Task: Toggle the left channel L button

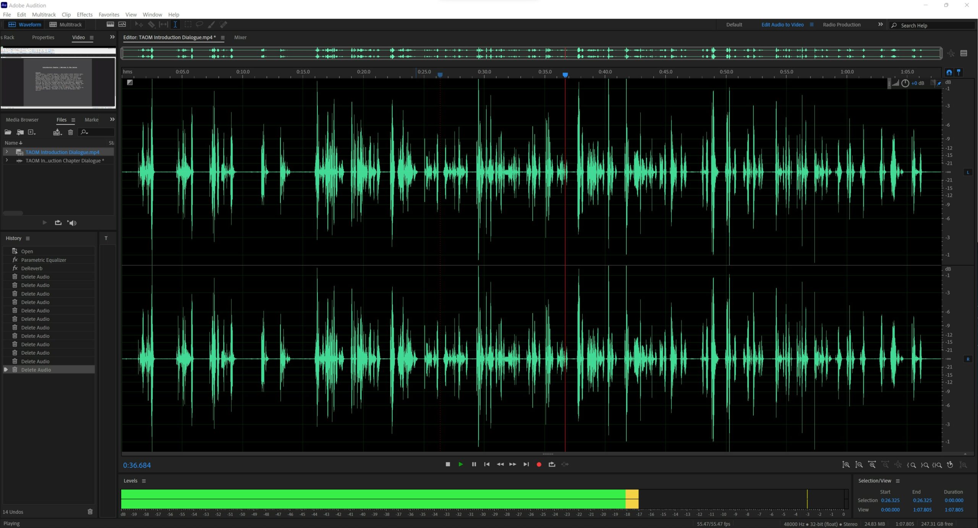Action: pos(968,172)
